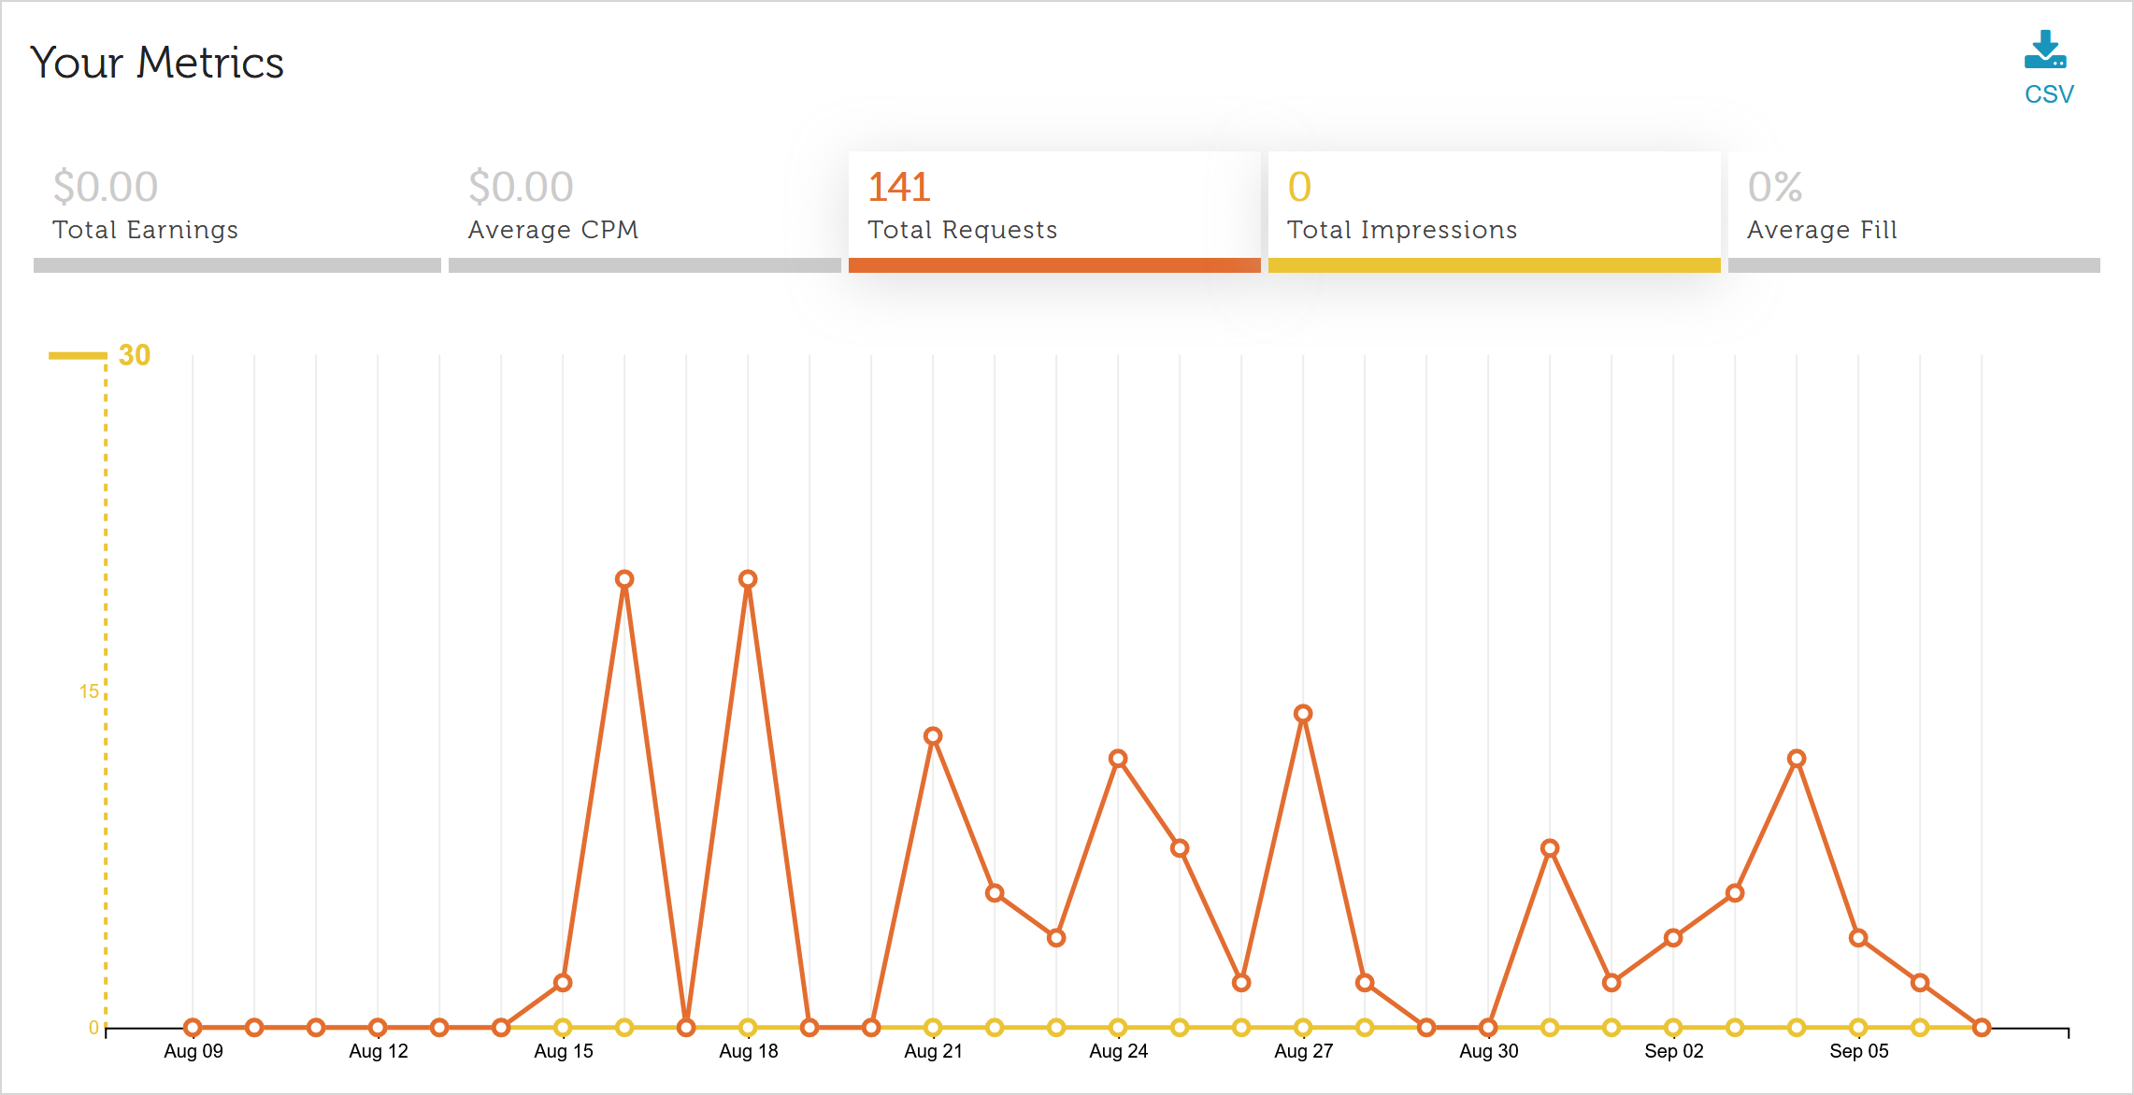Toggle the Total Requests metric card
This screenshot has width=2134, height=1095.
coord(1054,212)
